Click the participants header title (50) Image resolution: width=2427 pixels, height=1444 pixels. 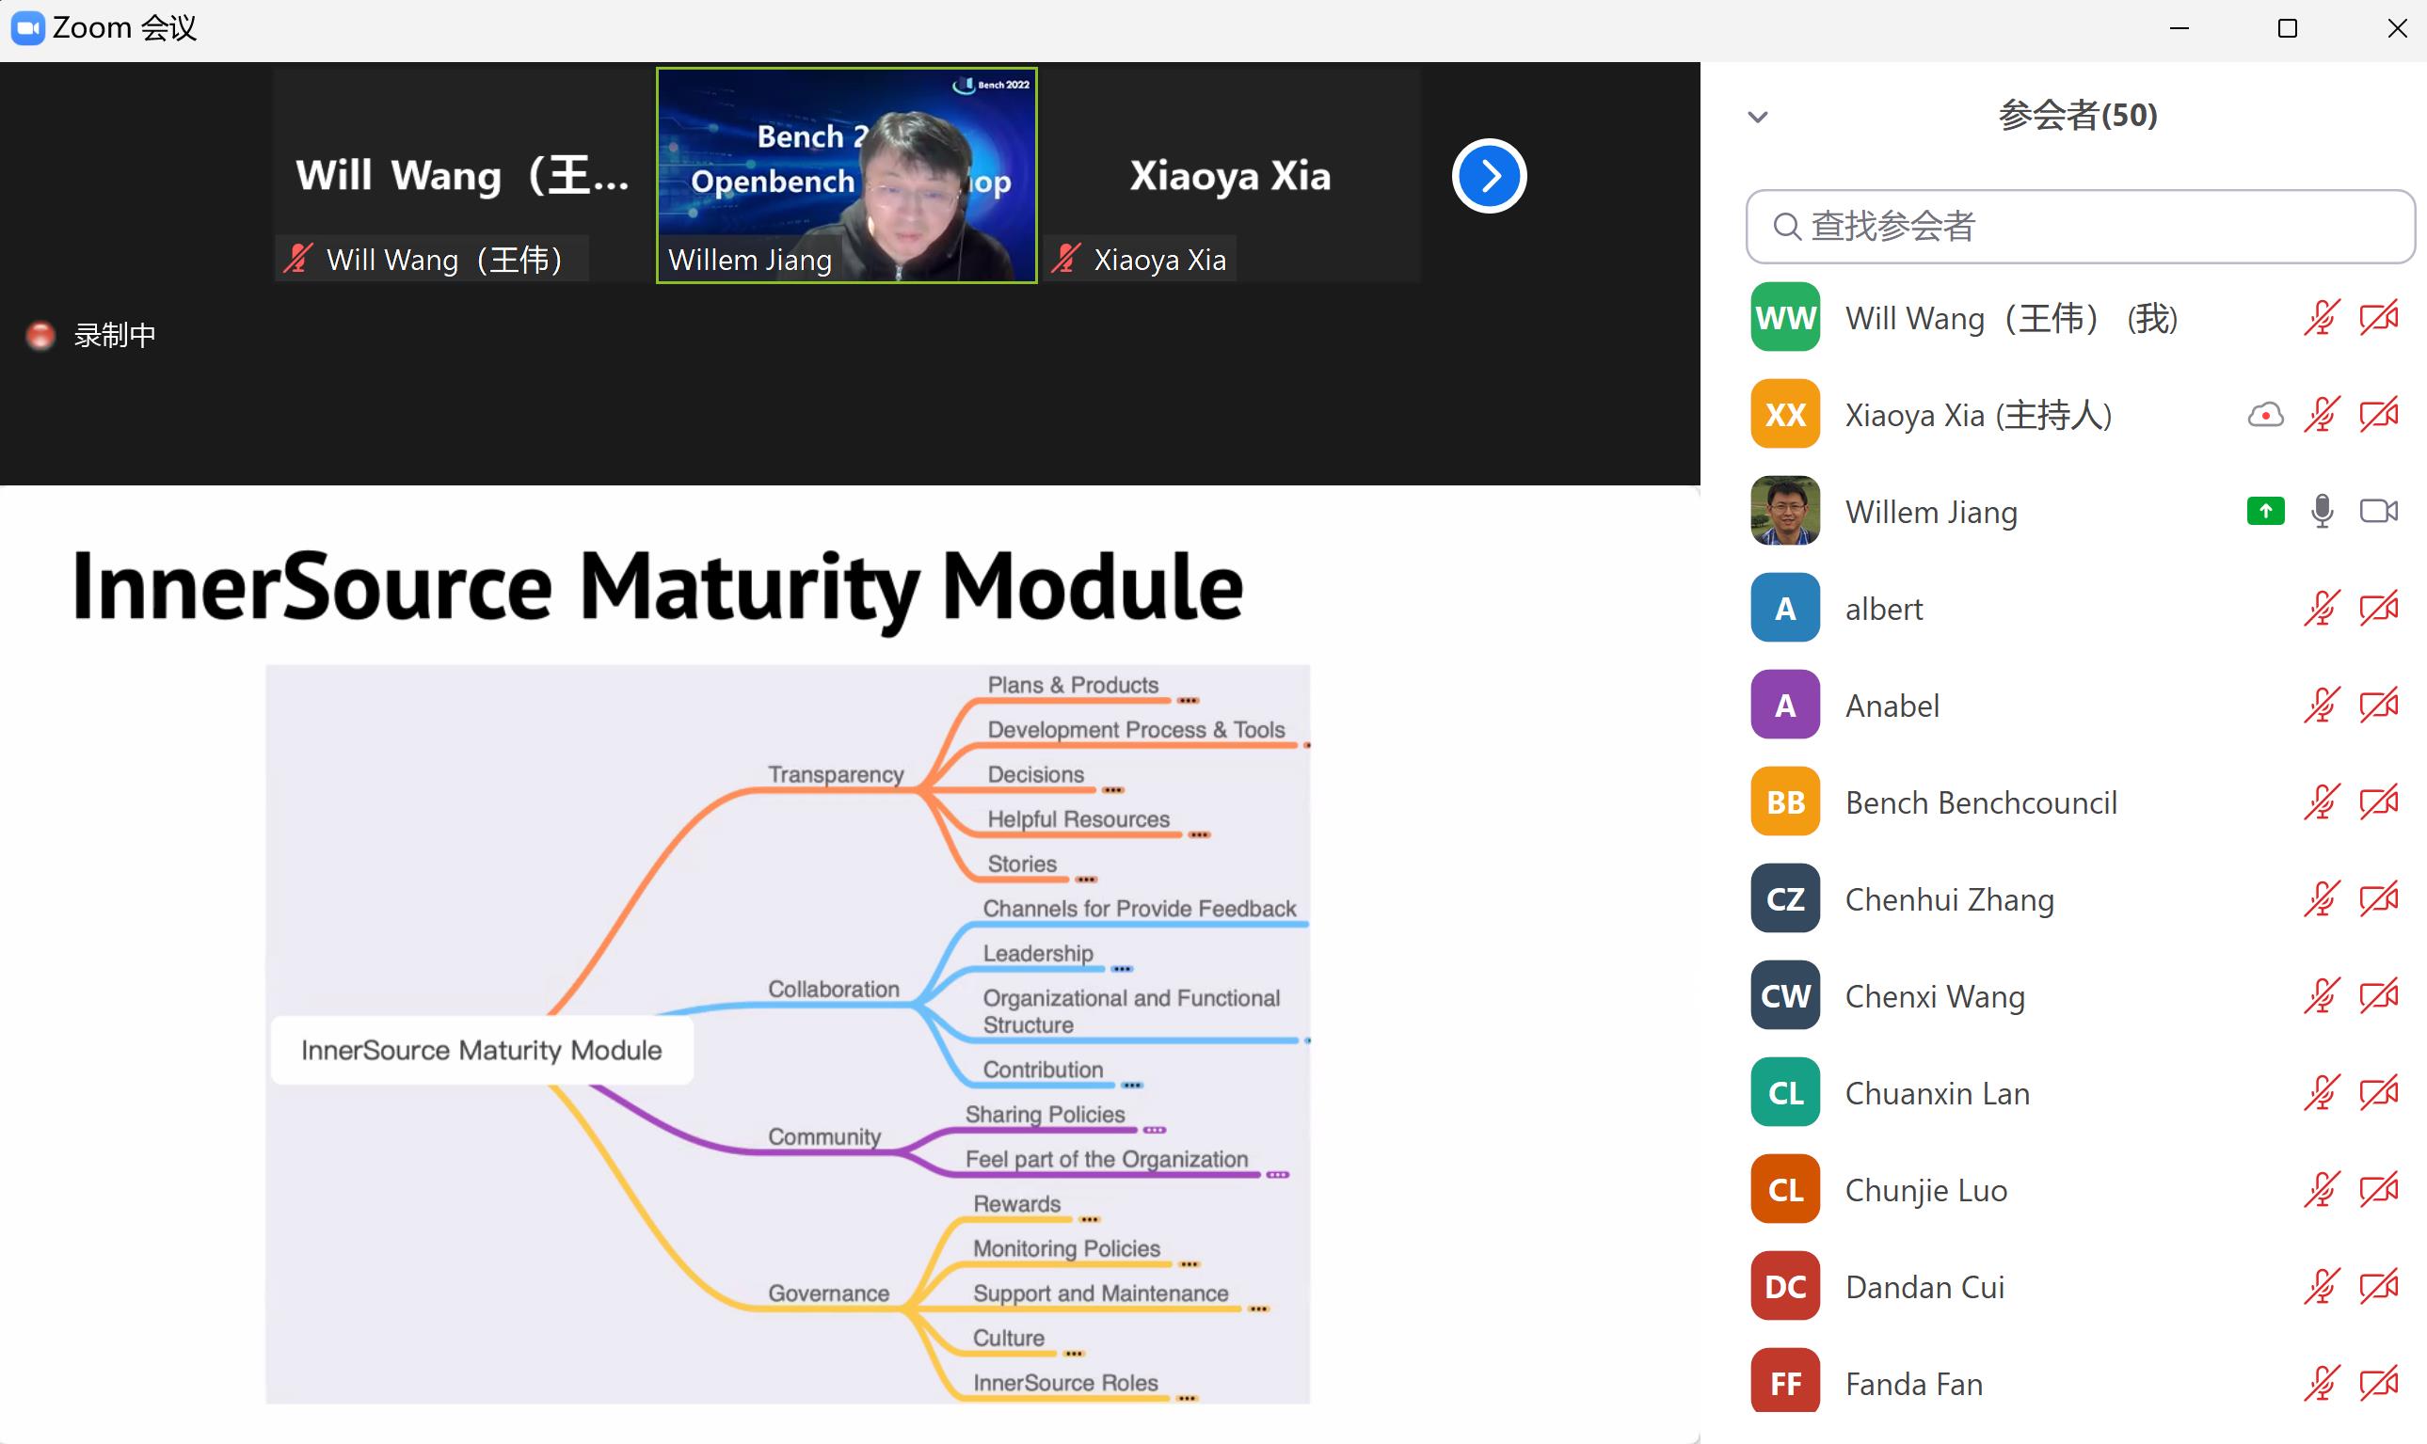point(2078,116)
